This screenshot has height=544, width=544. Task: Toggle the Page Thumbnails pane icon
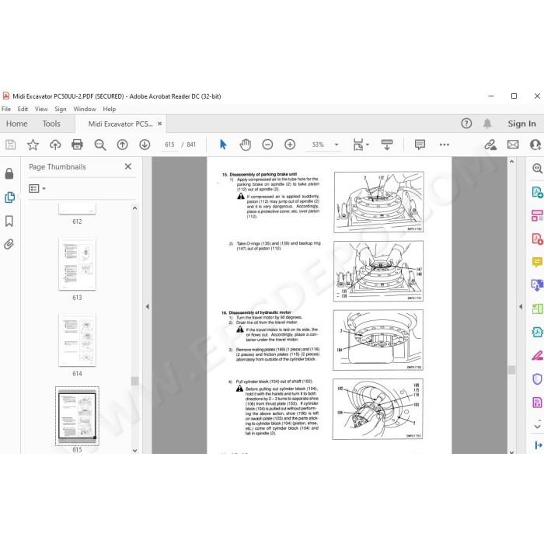click(9, 197)
